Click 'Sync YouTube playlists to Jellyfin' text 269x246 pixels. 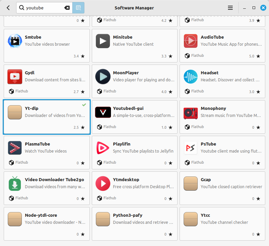143,151
